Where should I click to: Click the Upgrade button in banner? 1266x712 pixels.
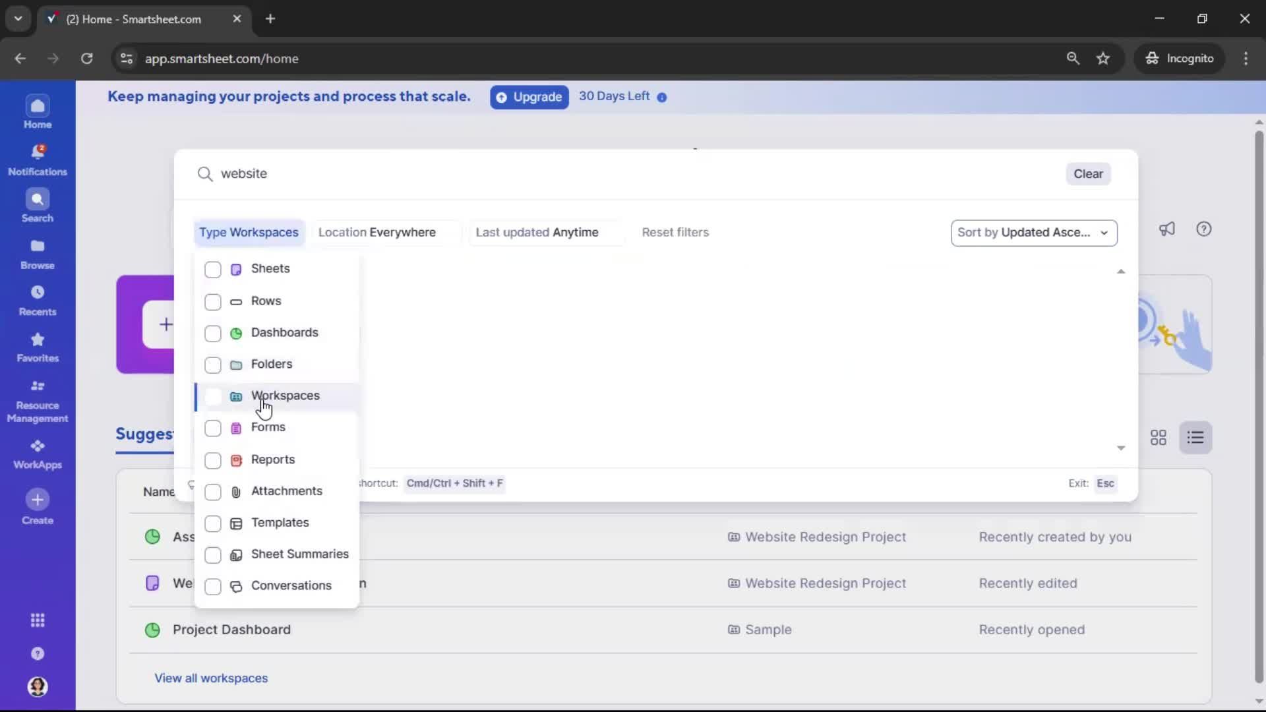pos(529,97)
